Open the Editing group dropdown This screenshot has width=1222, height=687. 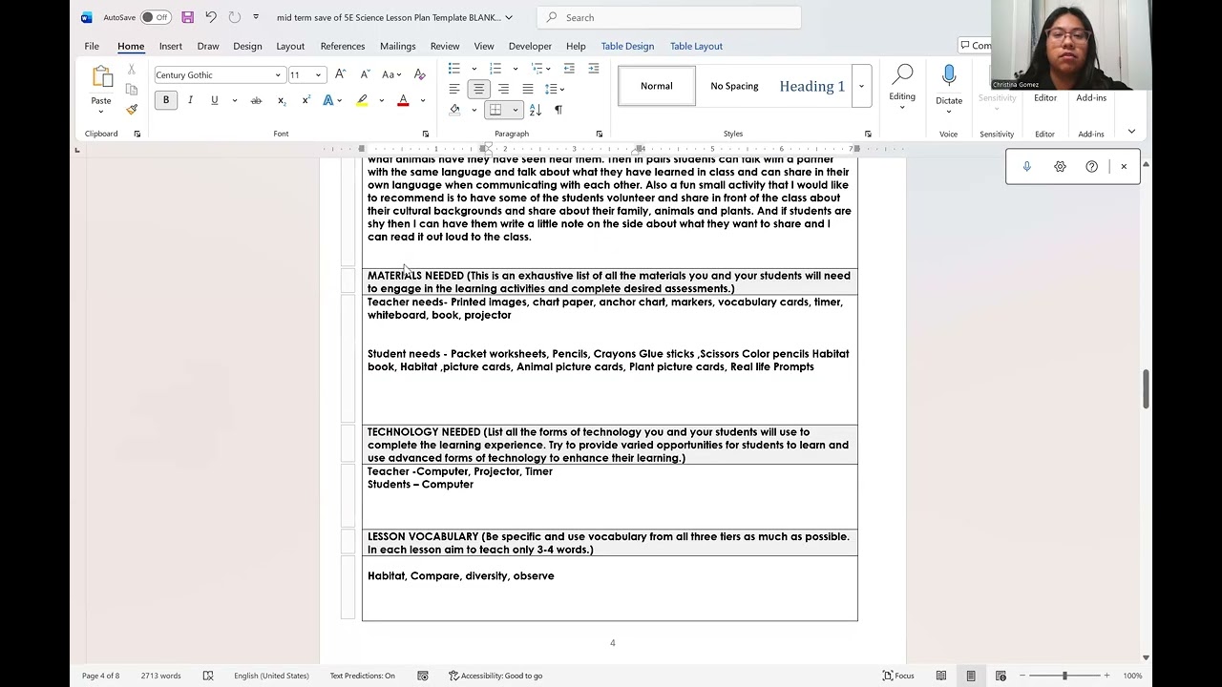pos(902,88)
